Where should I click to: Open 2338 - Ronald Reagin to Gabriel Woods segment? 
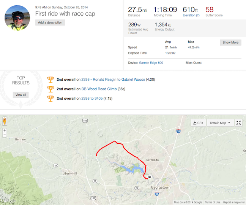[113, 79]
